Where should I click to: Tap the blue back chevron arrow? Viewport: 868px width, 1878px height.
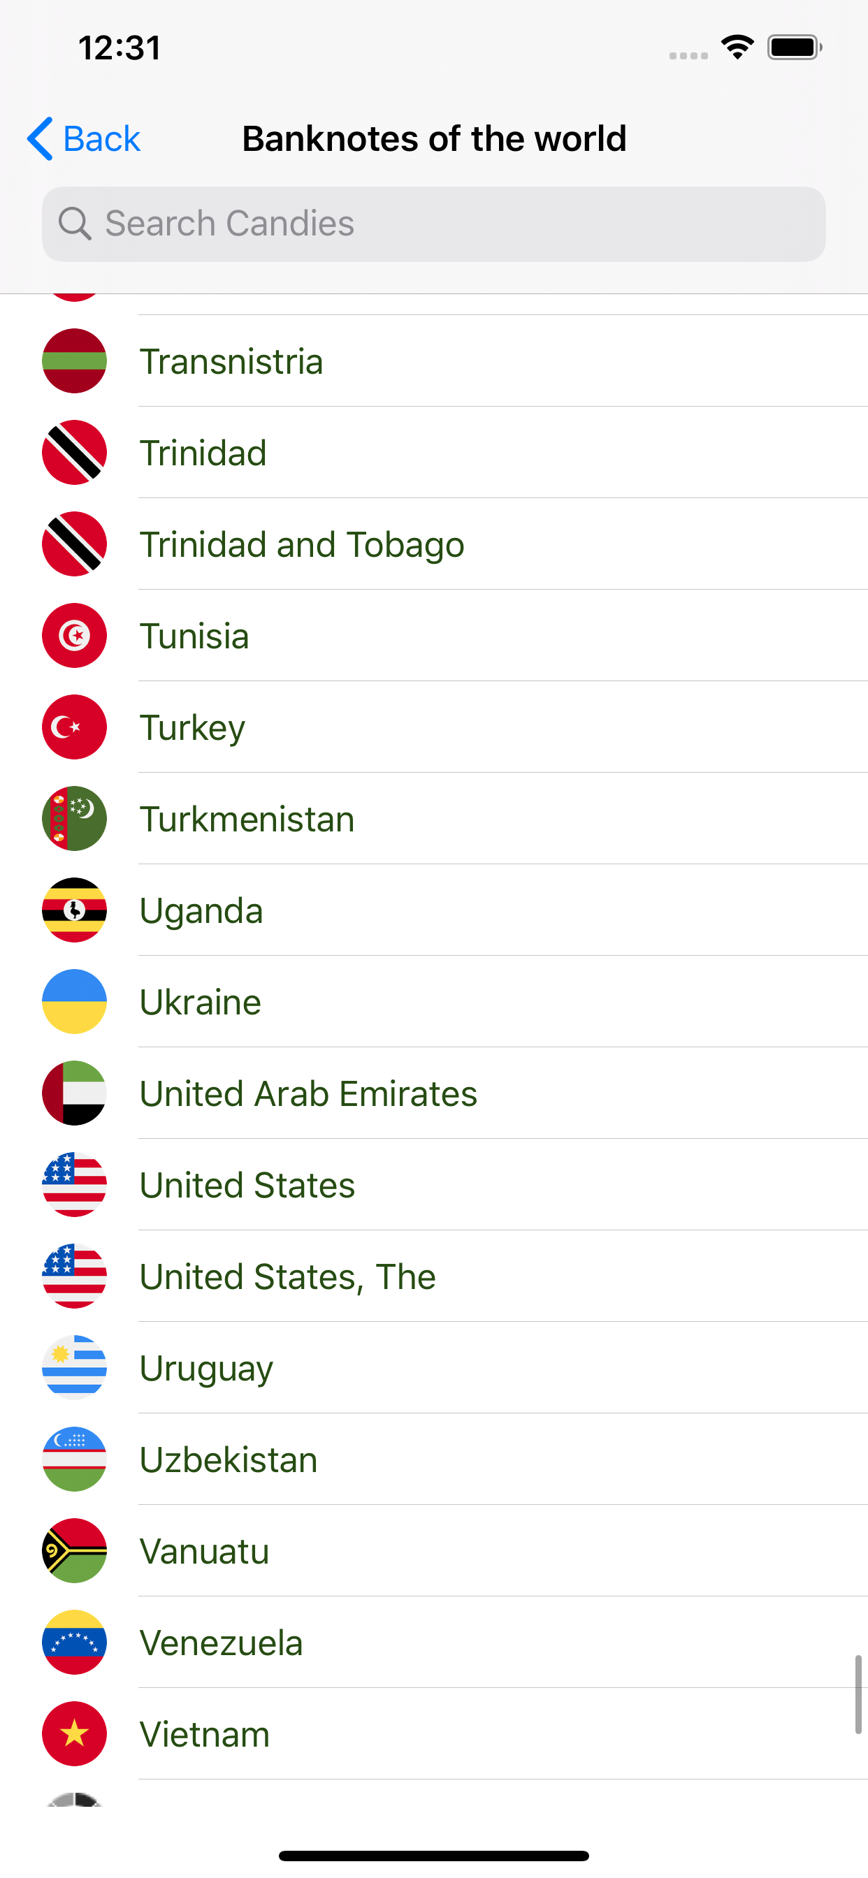[40, 138]
